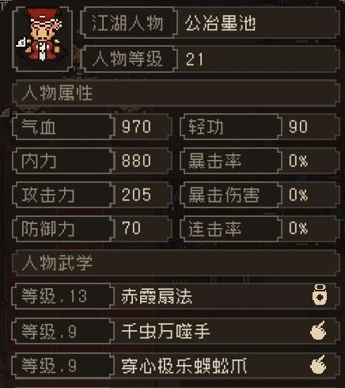The width and height of the screenshot is (345, 388).
Task: Click the 内力 stat label
Action: point(39,161)
